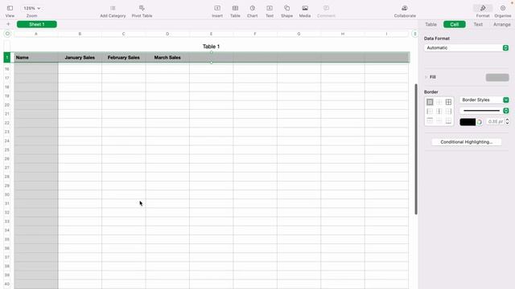
Task: Switch to the Text inspector tab
Action: (478, 24)
